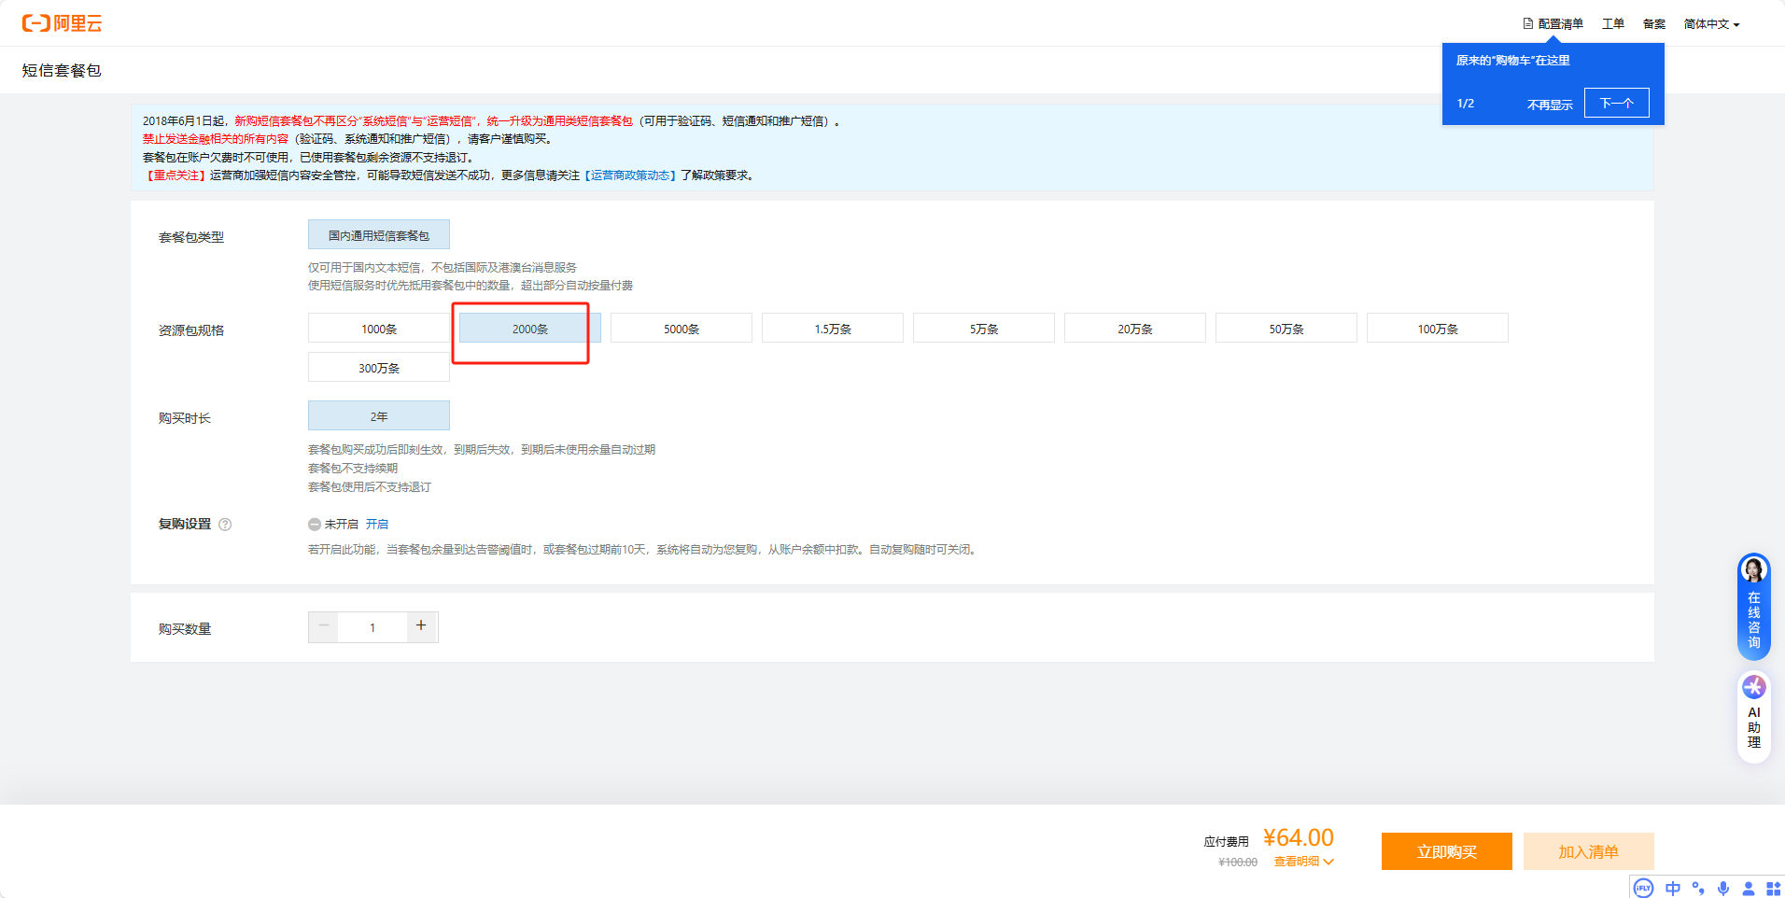Click the user account icon in IME bar

pyautogui.click(x=1749, y=888)
